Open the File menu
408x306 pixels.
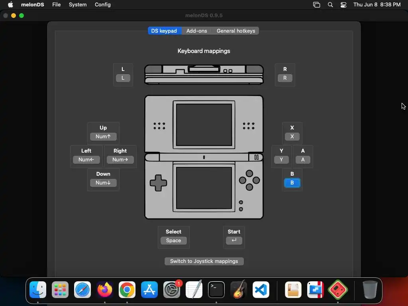(x=57, y=5)
